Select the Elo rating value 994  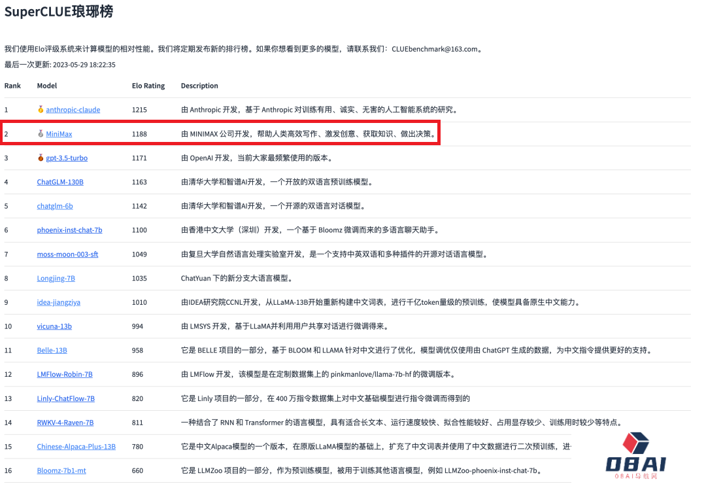click(137, 326)
